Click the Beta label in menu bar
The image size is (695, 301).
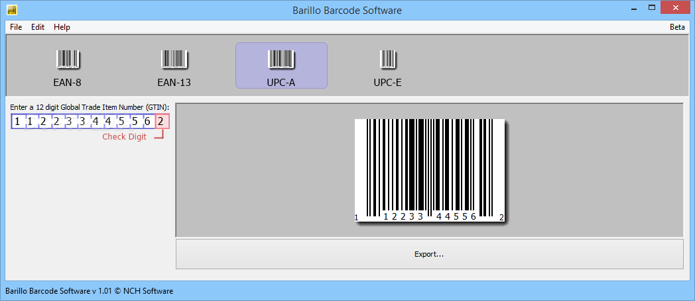point(677,27)
